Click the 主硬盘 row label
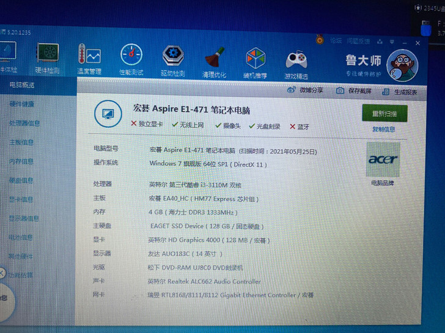 102,226
